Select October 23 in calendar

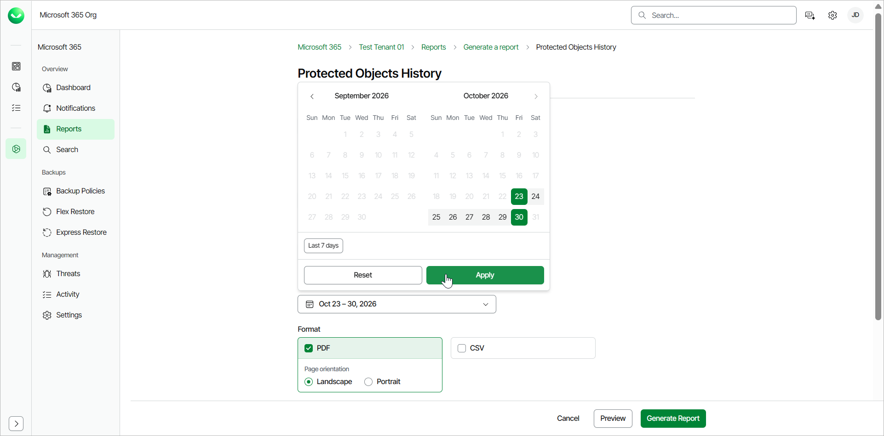click(x=519, y=197)
